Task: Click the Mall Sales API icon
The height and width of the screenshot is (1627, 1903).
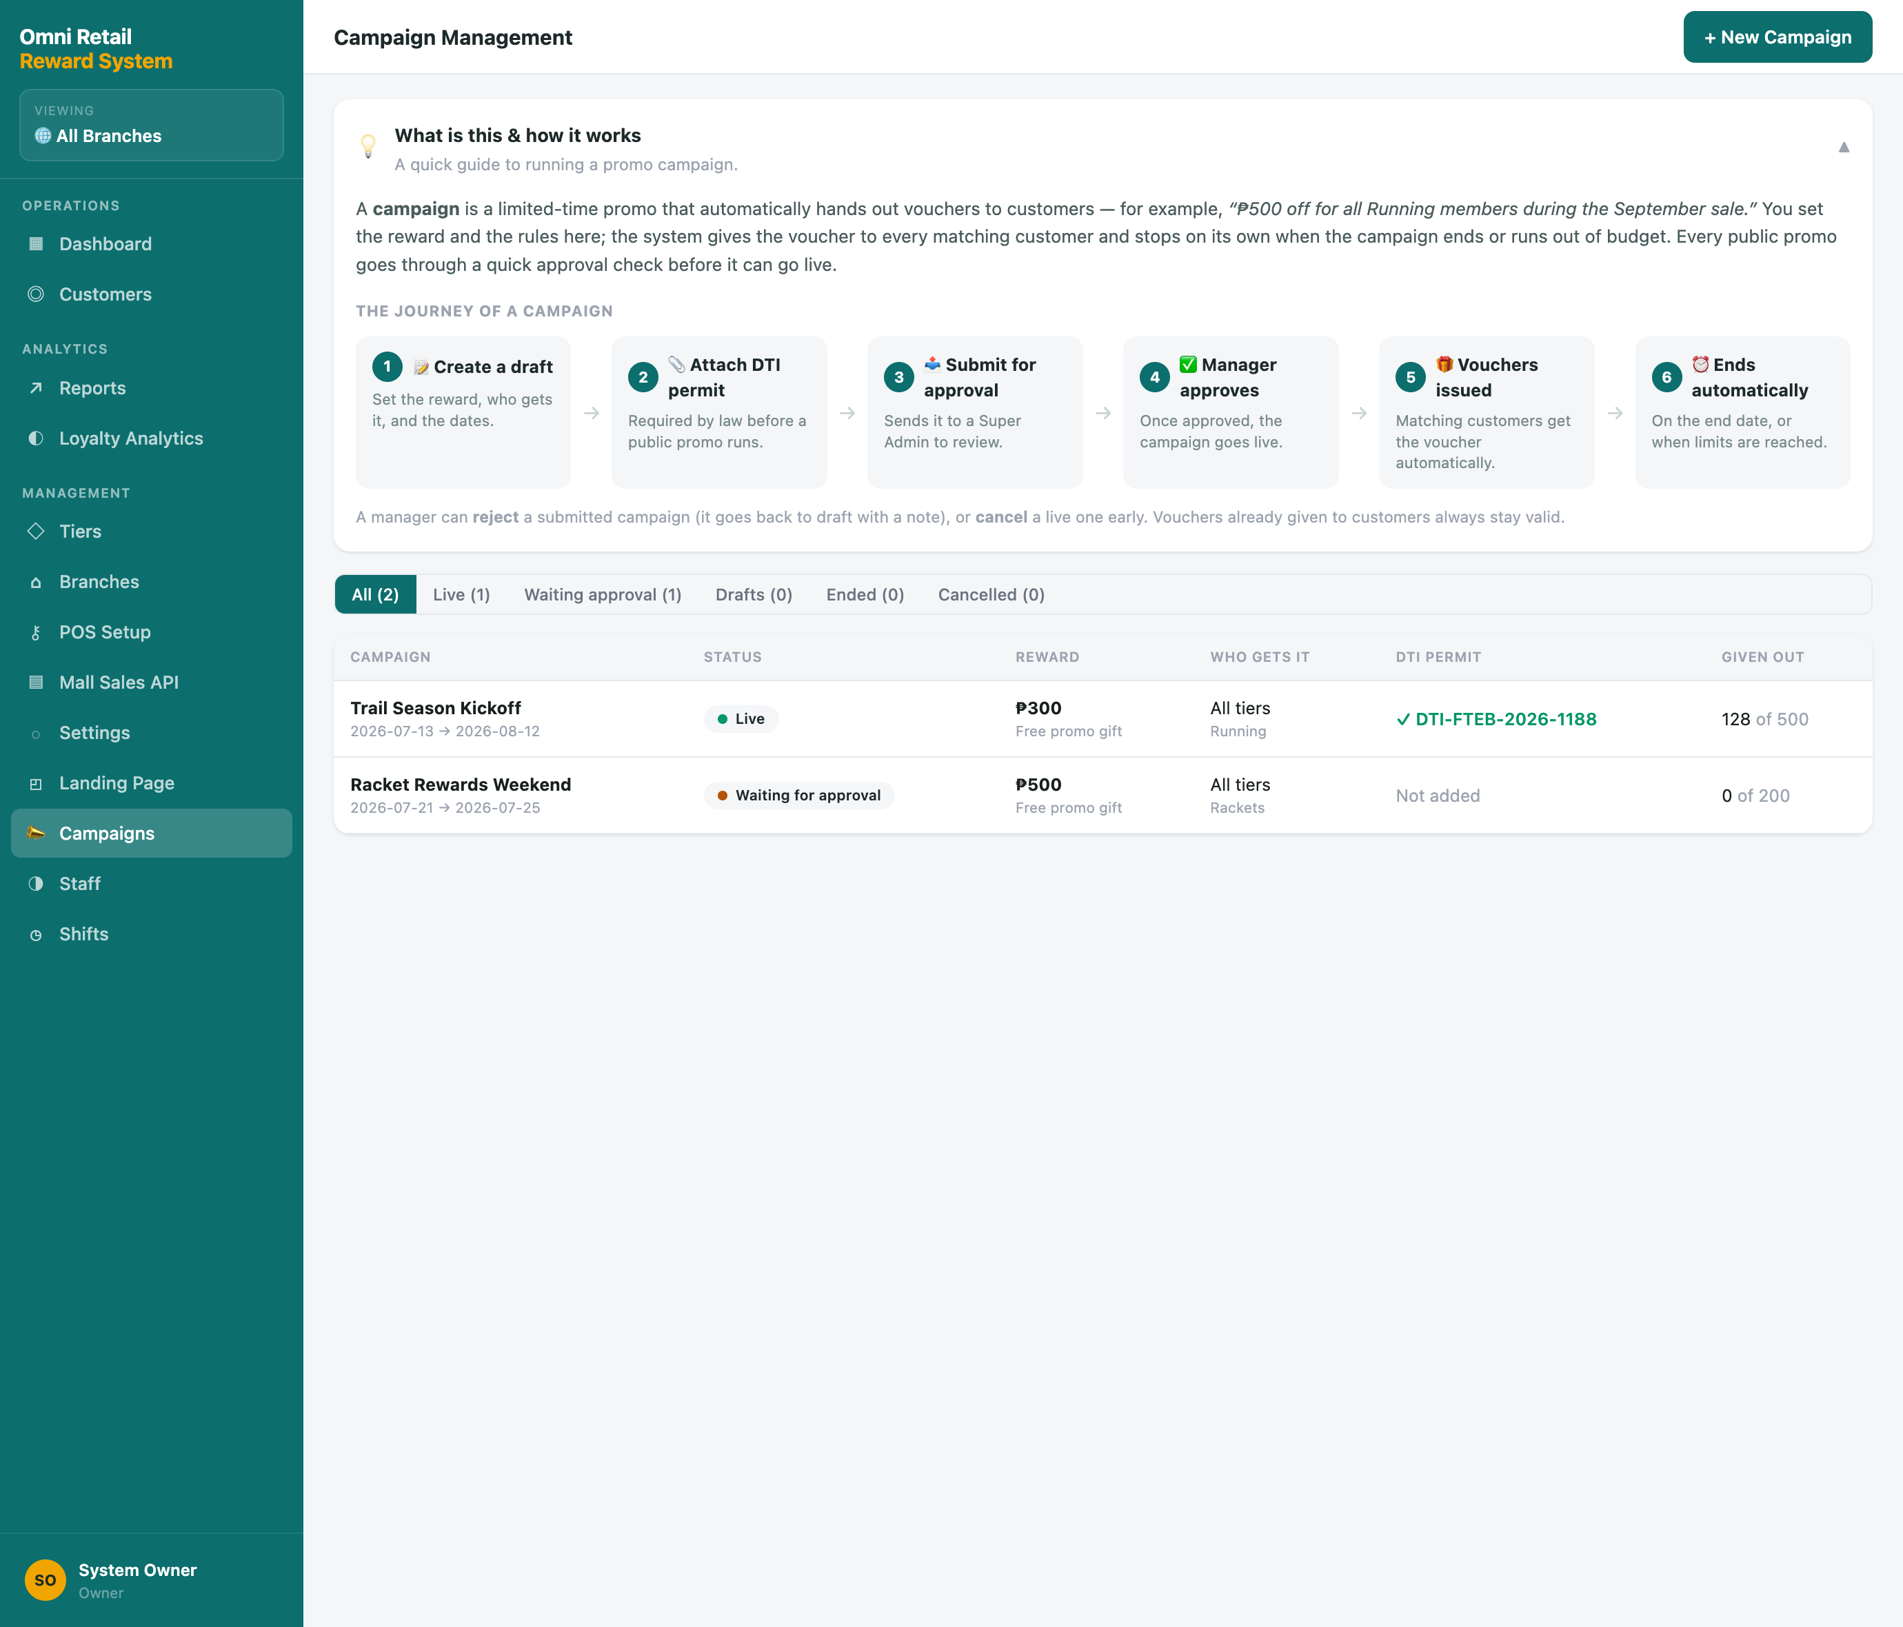Action: (36, 683)
